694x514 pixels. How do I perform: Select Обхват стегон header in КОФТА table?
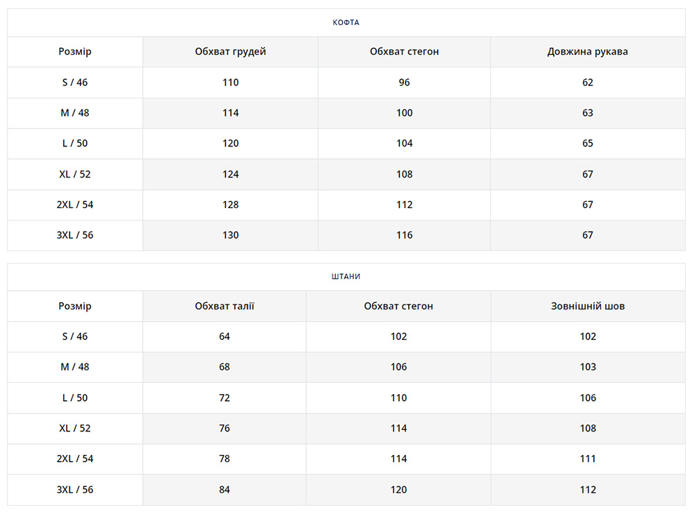tap(404, 52)
